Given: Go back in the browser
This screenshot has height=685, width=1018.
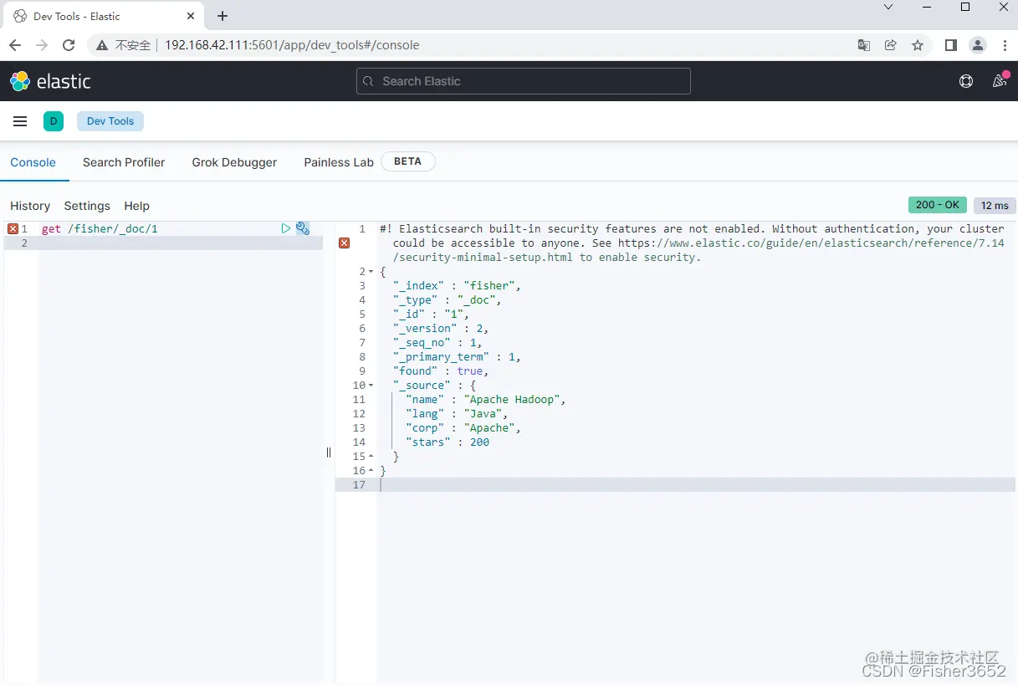Looking at the screenshot, I should [x=15, y=45].
